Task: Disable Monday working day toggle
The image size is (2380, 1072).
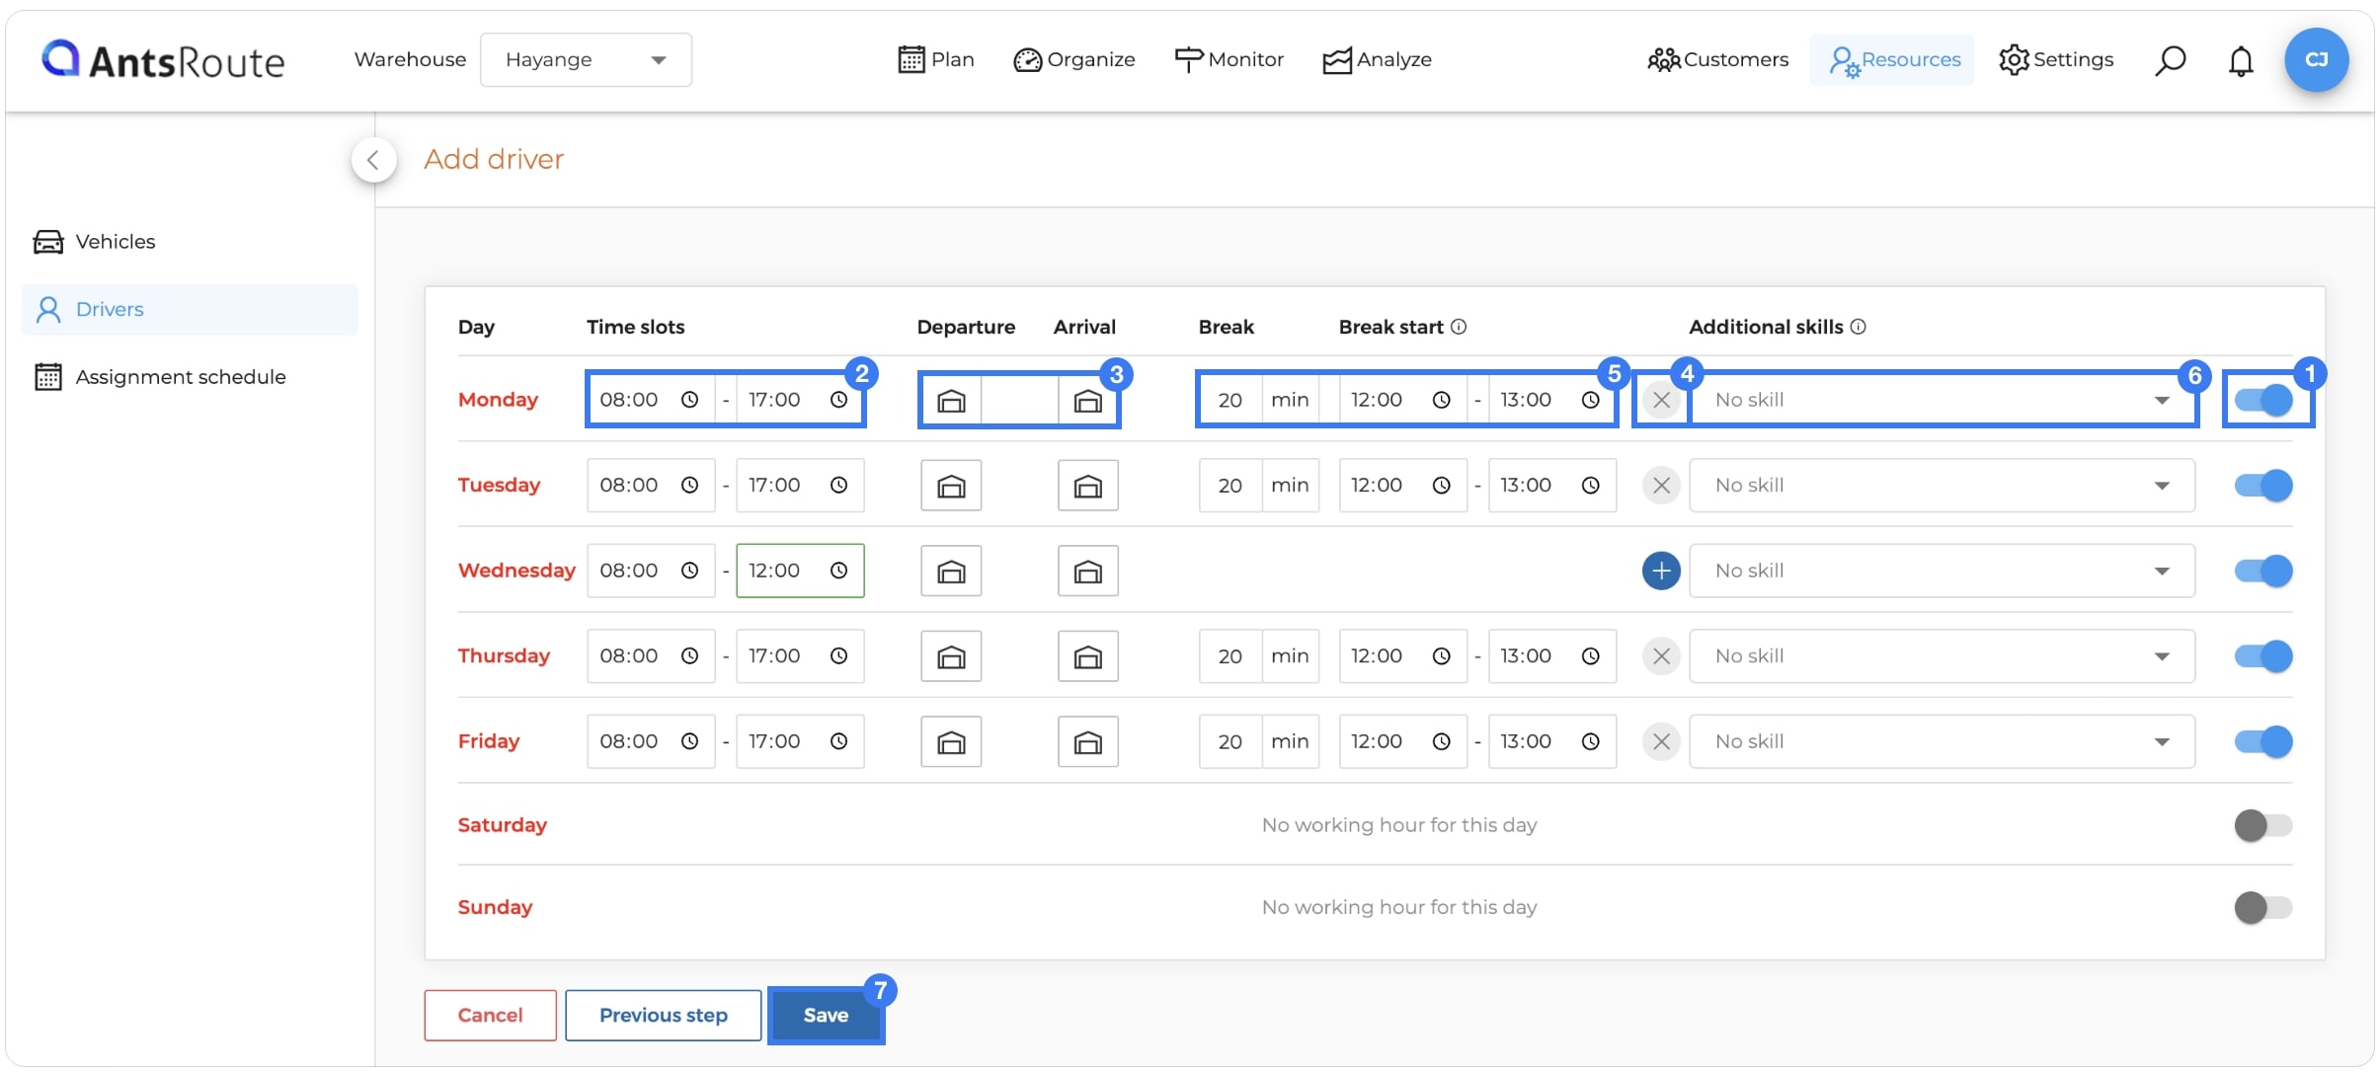Action: (2263, 400)
